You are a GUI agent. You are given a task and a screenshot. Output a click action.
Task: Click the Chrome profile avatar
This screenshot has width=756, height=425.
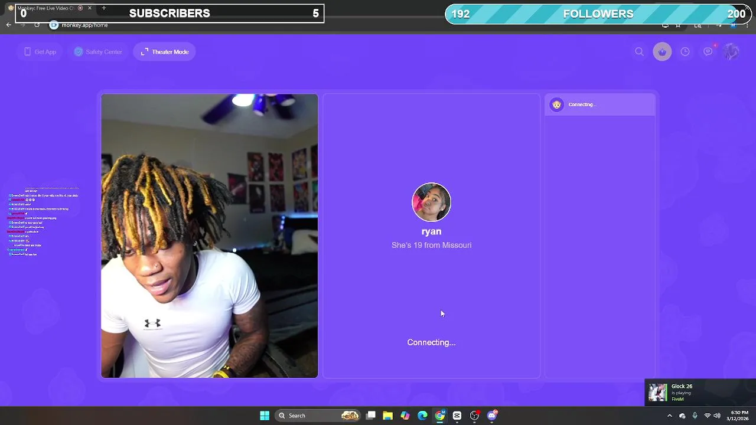coord(733,25)
